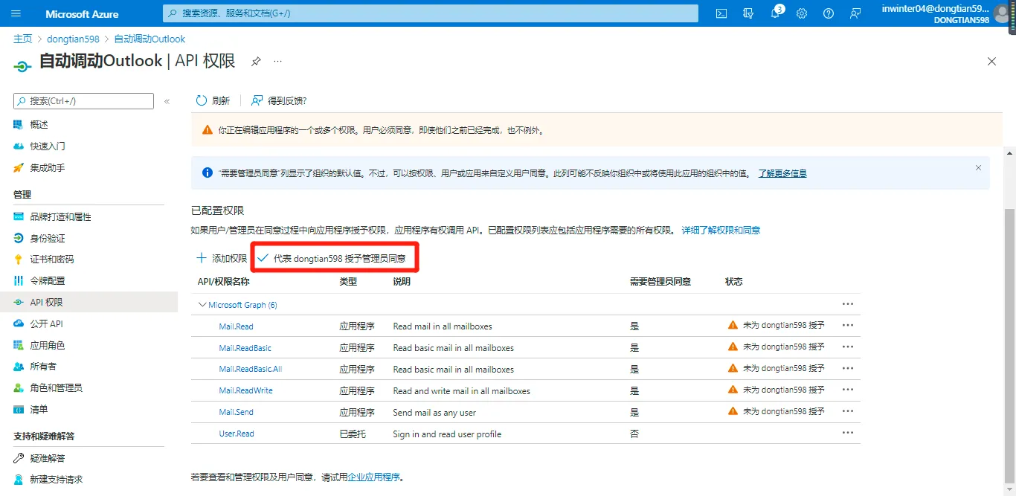
Task: Click the refresh icon labeled 刷新
Action: coord(213,100)
